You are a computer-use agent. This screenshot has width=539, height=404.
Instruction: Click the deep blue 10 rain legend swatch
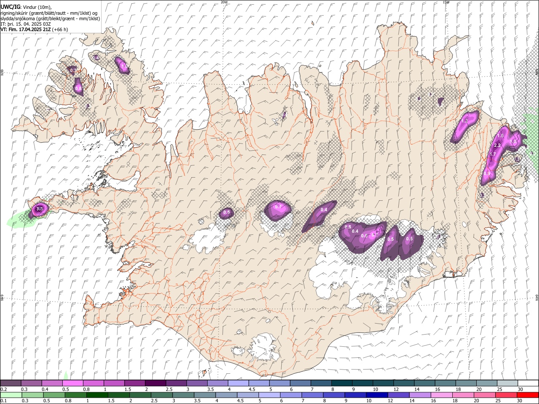[x=376, y=395]
